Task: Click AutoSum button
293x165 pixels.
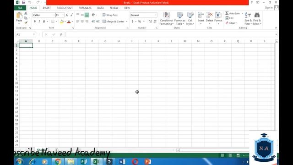Action: (233, 13)
